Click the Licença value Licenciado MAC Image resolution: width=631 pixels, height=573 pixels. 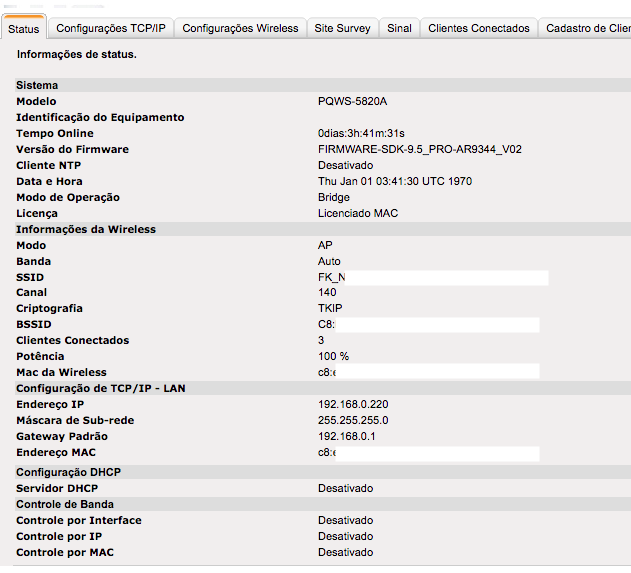tap(357, 213)
